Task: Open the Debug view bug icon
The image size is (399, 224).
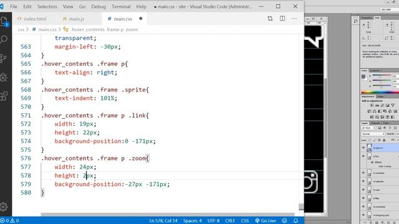Action: [x=3, y=77]
